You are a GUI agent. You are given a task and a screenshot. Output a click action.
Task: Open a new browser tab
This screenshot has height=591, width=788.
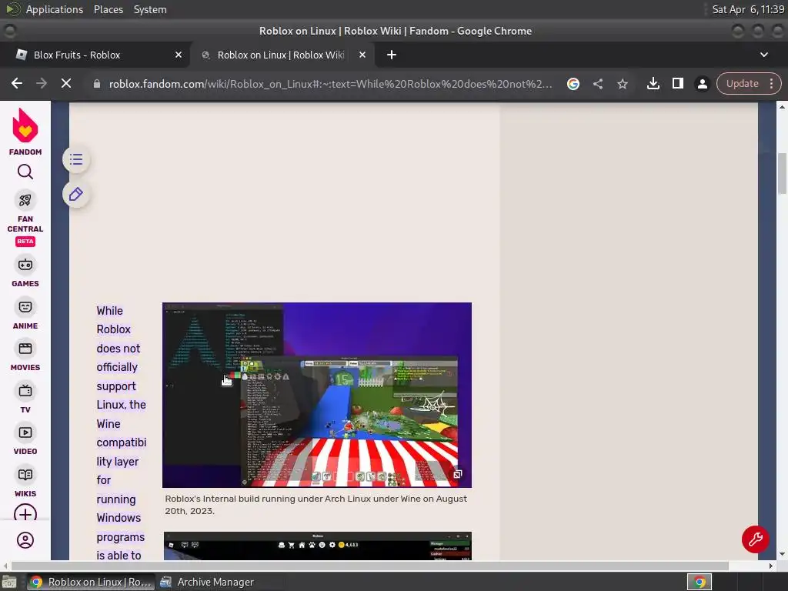tap(392, 55)
